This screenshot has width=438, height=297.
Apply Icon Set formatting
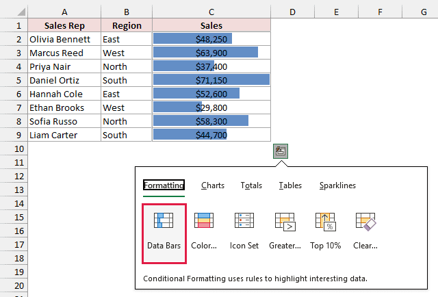click(x=244, y=231)
